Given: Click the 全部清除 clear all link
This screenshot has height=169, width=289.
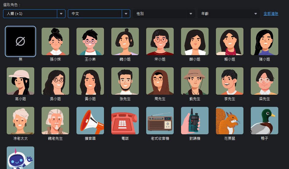Looking at the screenshot, I should coord(271,14).
